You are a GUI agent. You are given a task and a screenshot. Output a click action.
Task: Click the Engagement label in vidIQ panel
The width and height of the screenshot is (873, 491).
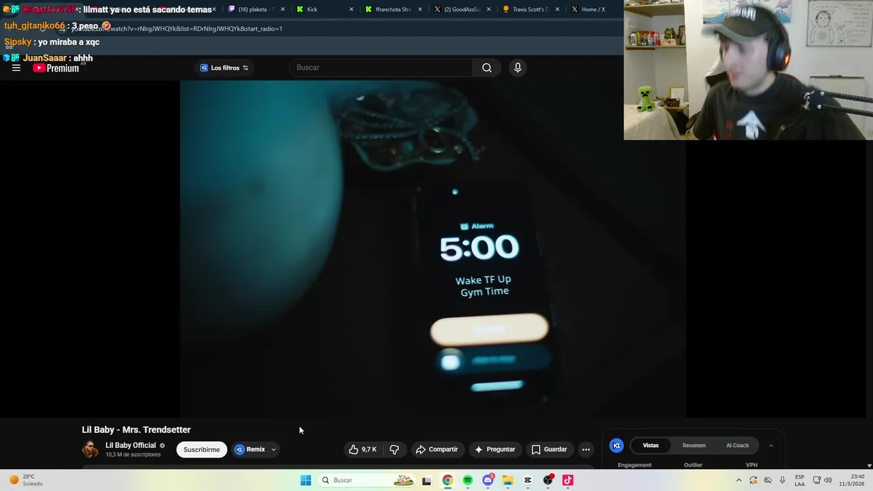point(634,465)
